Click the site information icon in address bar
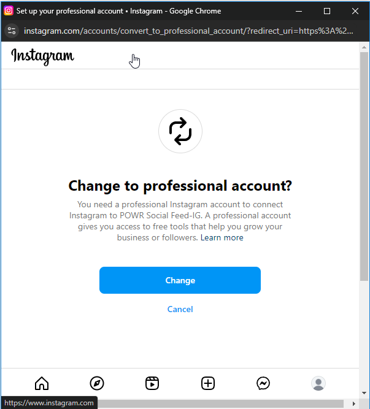This screenshot has width=370, height=409. [12, 31]
